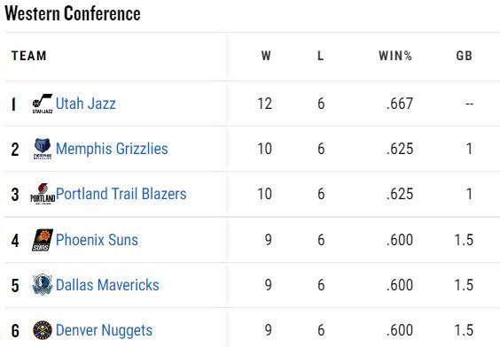
Task: Click the Memphis Grizzlies logo icon
Action: [x=43, y=149]
